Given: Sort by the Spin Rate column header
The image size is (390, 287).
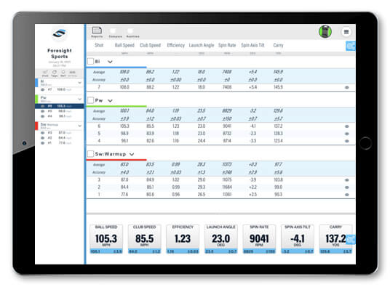Looking at the screenshot, I should coord(227,45).
